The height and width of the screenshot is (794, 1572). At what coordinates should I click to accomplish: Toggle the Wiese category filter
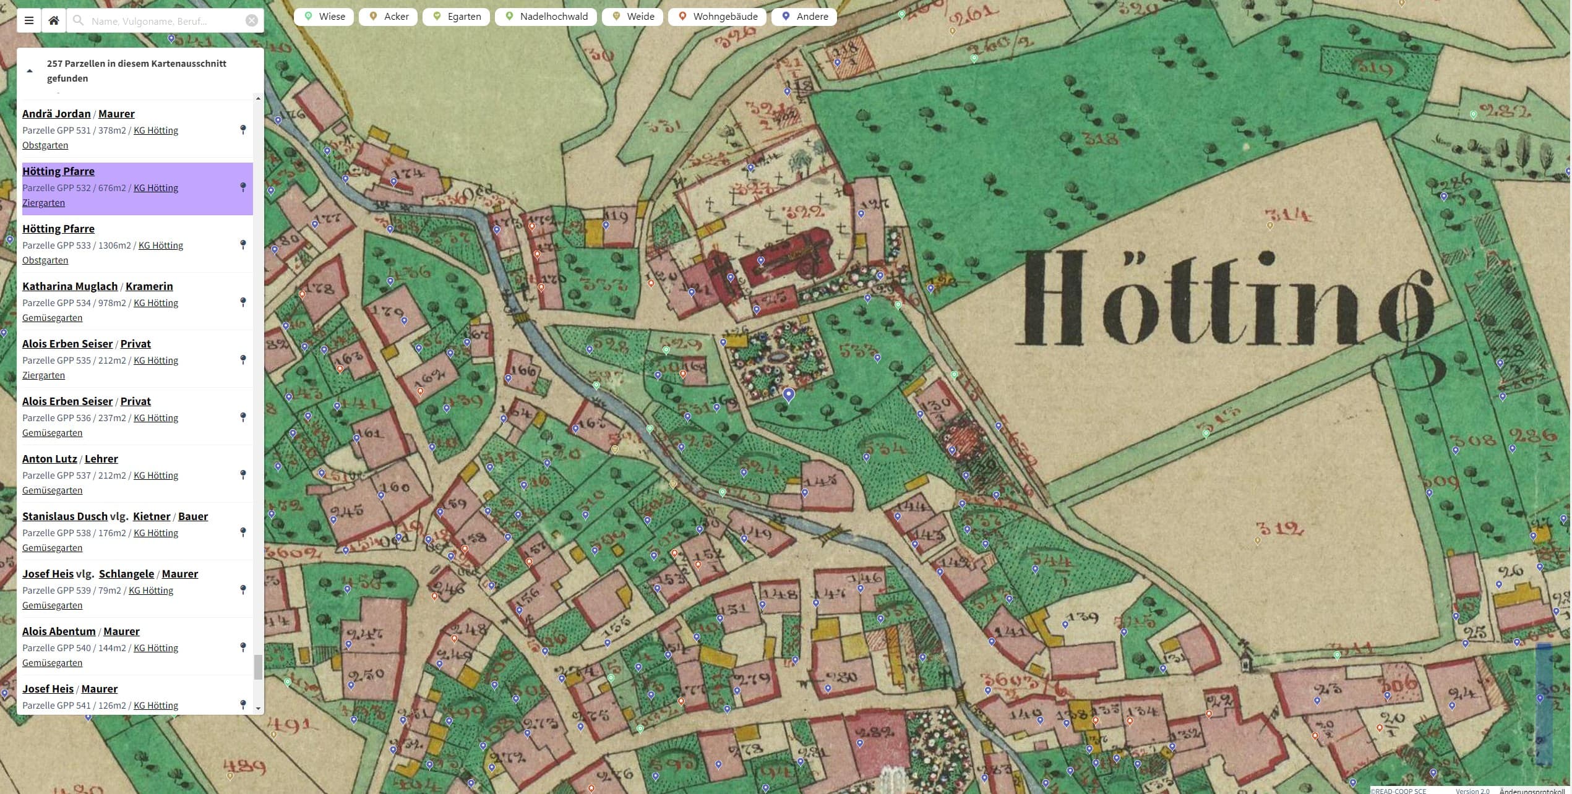(324, 17)
